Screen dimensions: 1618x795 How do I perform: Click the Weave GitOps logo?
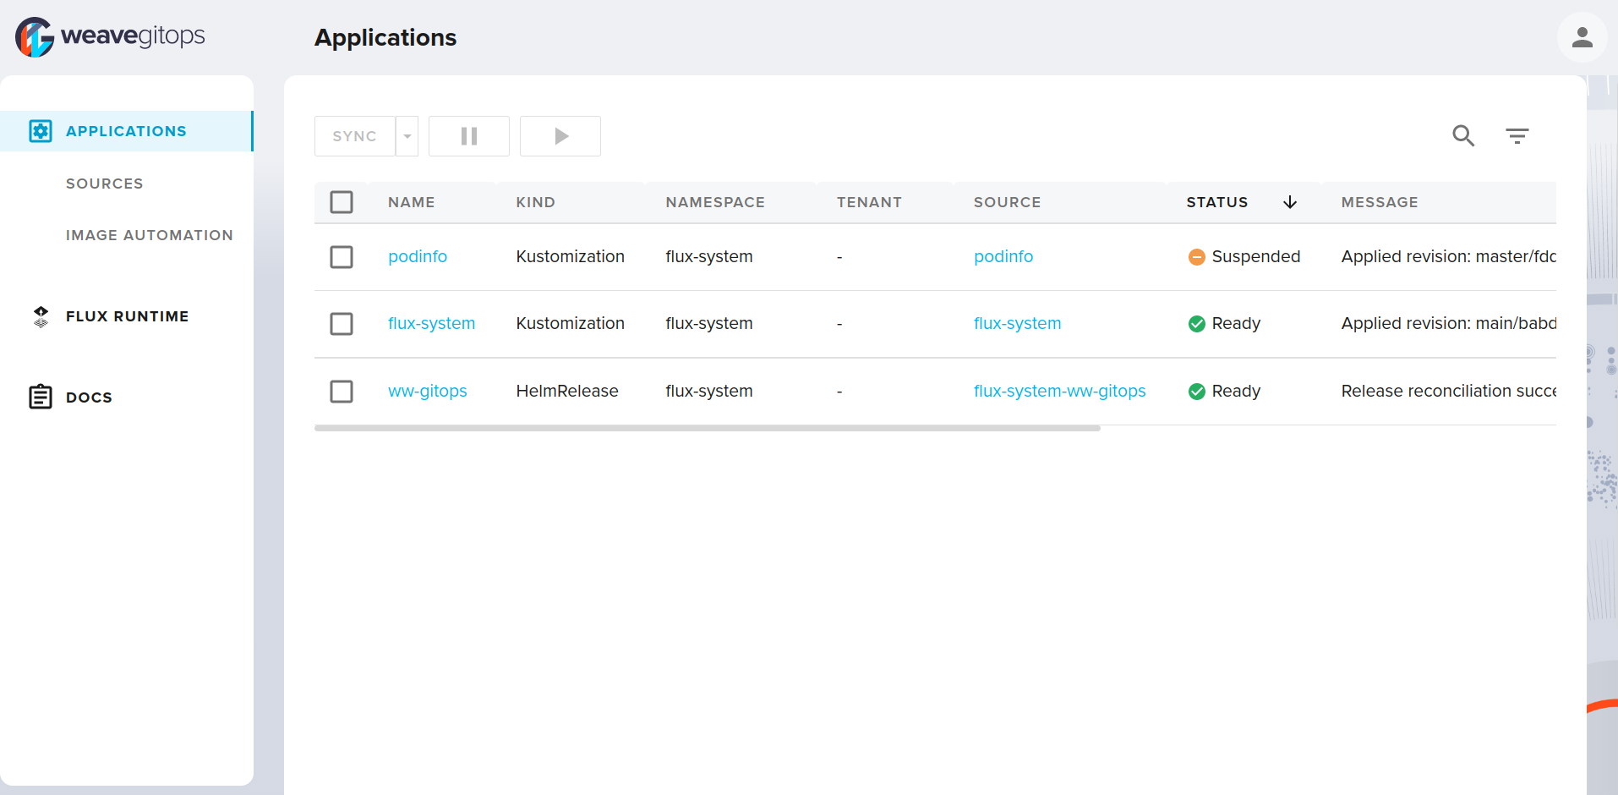110,36
